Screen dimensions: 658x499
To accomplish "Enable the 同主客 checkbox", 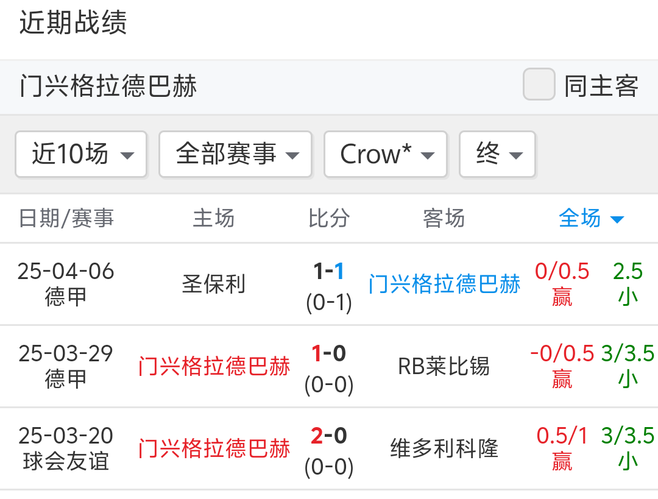I will click(539, 84).
